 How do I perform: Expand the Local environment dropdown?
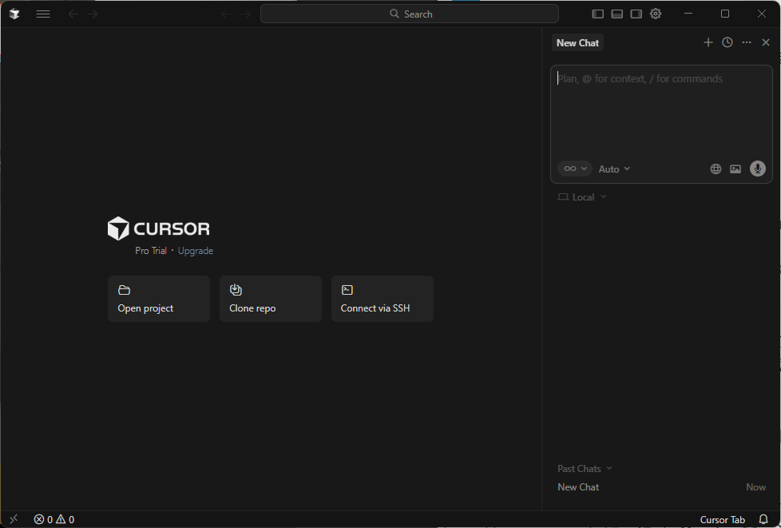point(582,197)
